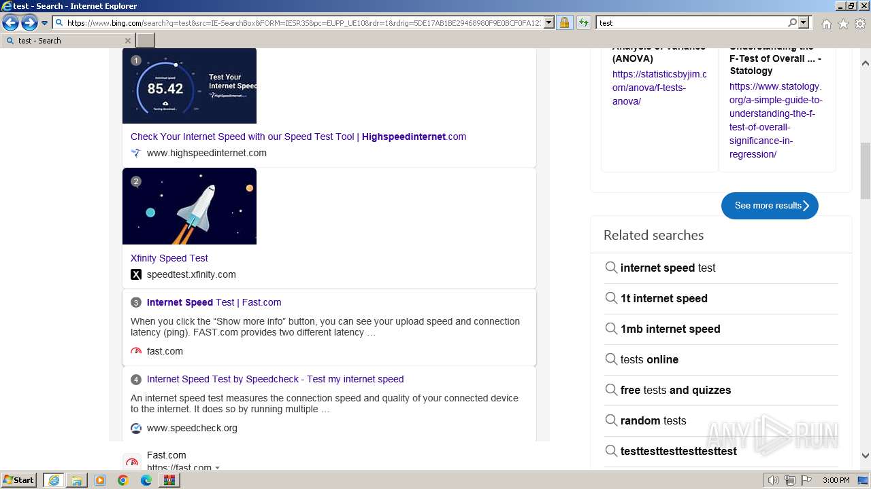Search related 'tests online'
Viewport: 871px width, 489px height.
click(649, 359)
